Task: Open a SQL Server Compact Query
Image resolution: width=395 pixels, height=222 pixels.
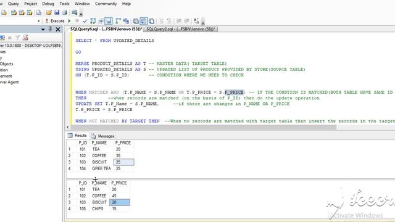Action: pyautogui.click(x=39, y=12)
